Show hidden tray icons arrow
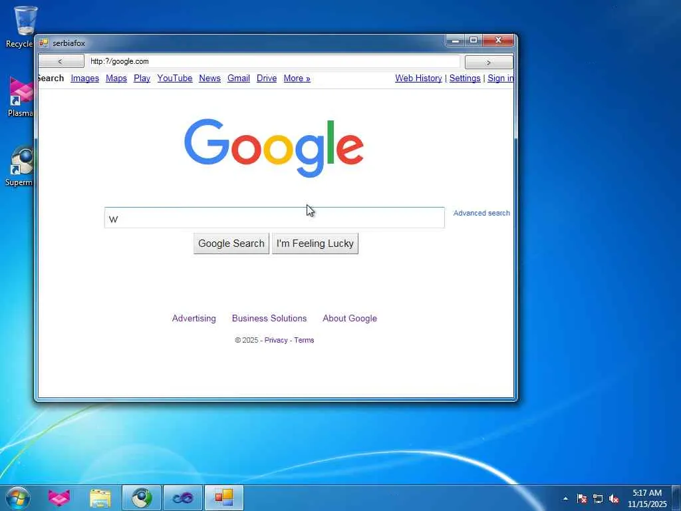Image resolution: width=681 pixels, height=511 pixels. coord(565,498)
